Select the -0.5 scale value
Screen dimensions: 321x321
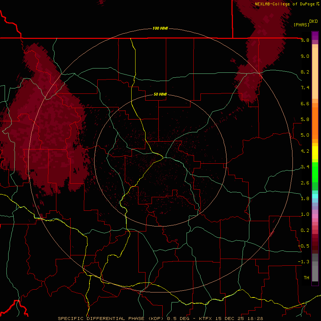(x=304, y=246)
